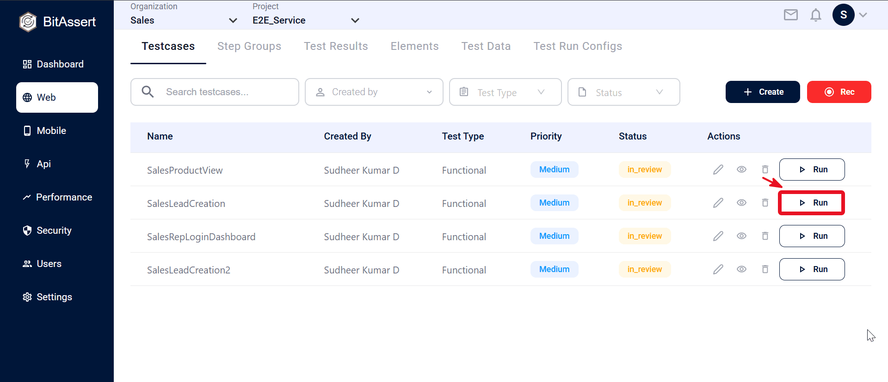Expand the user account menu chevron
The height and width of the screenshot is (382, 888).
pos(863,15)
